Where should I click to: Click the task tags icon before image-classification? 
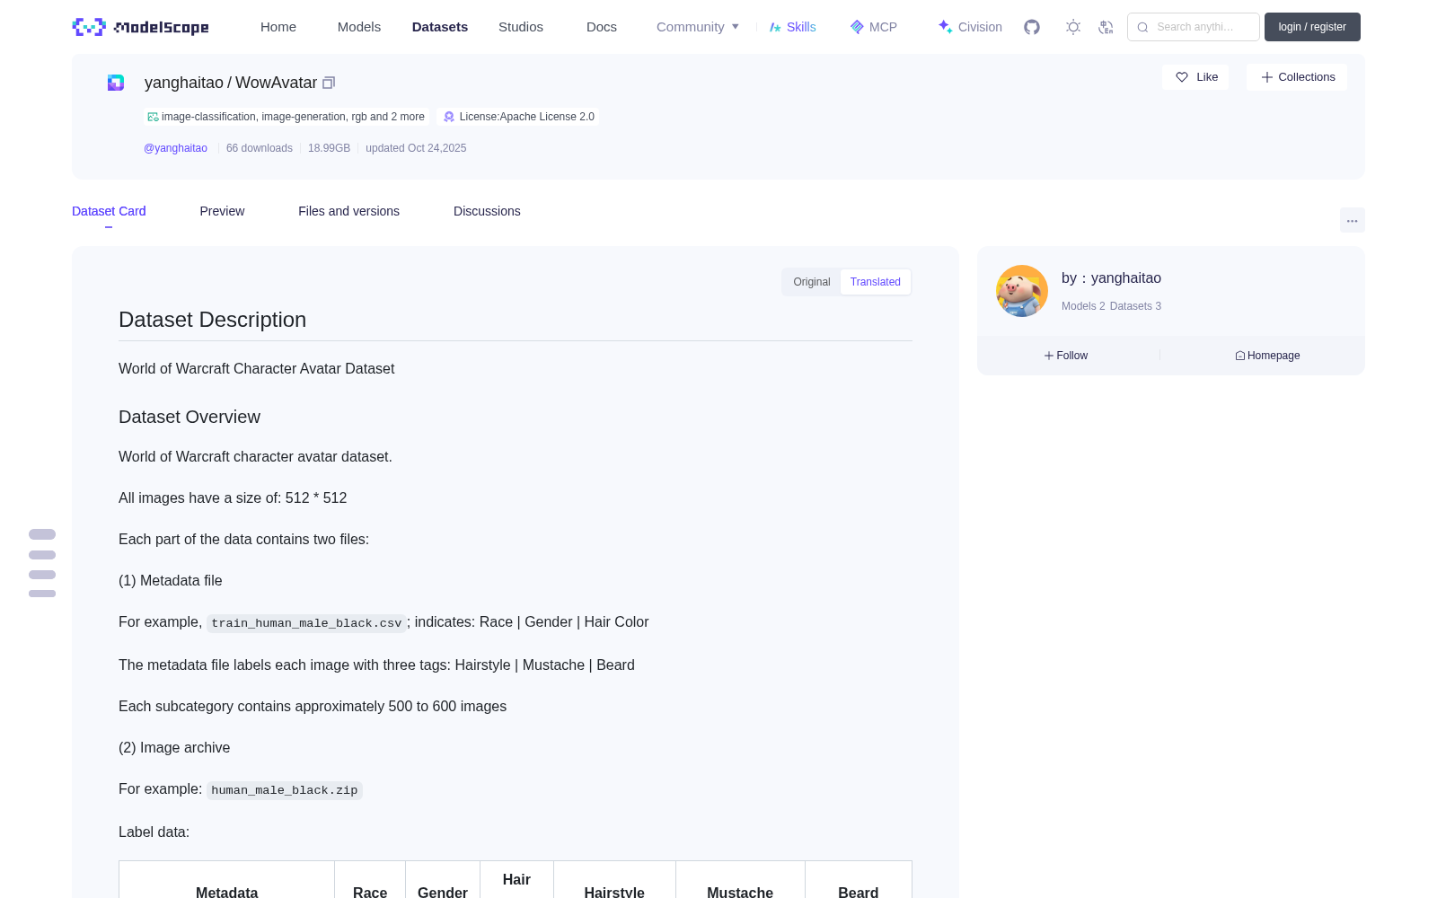point(153,117)
